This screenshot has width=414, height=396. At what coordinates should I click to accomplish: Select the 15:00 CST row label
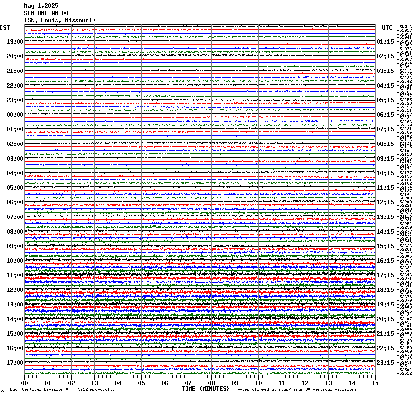point(15,334)
